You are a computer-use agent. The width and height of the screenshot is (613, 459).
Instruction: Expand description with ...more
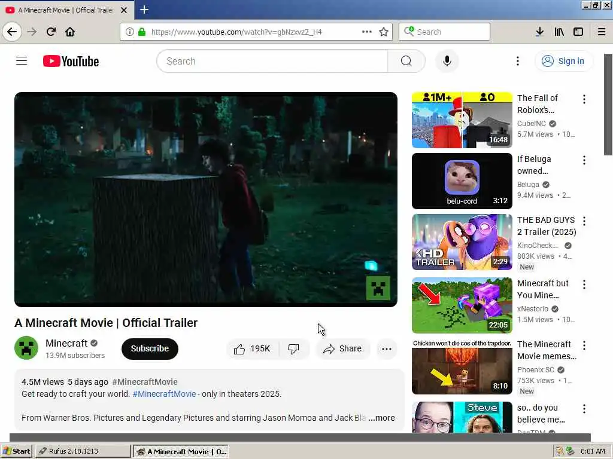[x=381, y=418]
